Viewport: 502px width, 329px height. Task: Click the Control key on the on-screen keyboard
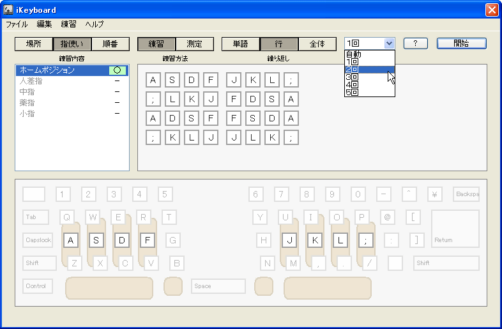[x=38, y=286]
